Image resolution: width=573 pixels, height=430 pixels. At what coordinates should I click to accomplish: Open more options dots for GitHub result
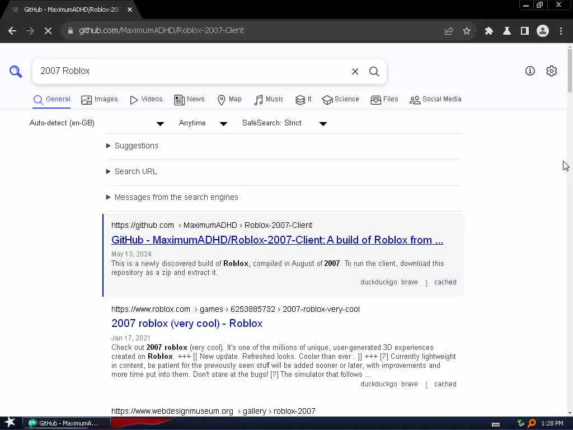pyautogui.click(x=426, y=283)
